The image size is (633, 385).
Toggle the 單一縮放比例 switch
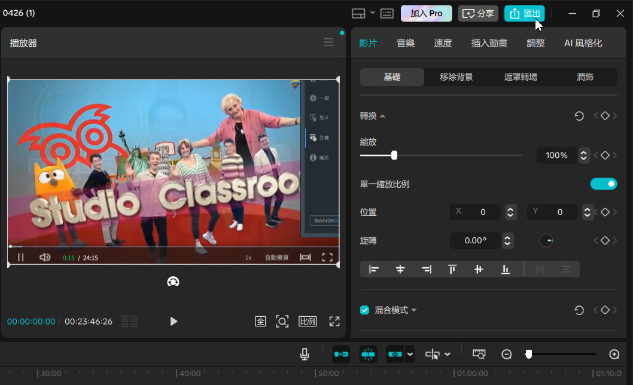point(604,184)
